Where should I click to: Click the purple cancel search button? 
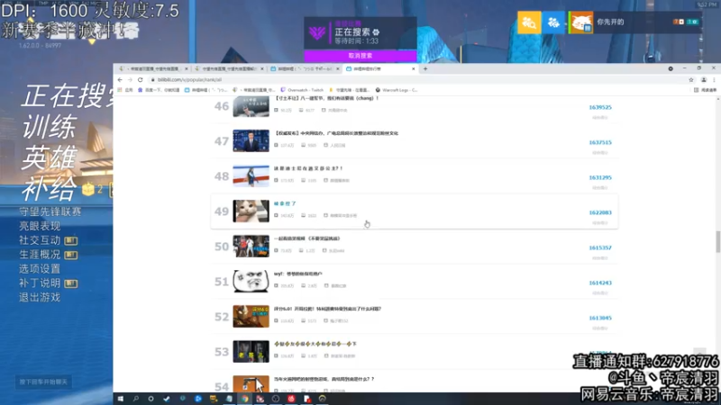point(360,56)
